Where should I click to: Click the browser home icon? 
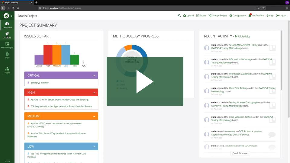click(18, 8)
